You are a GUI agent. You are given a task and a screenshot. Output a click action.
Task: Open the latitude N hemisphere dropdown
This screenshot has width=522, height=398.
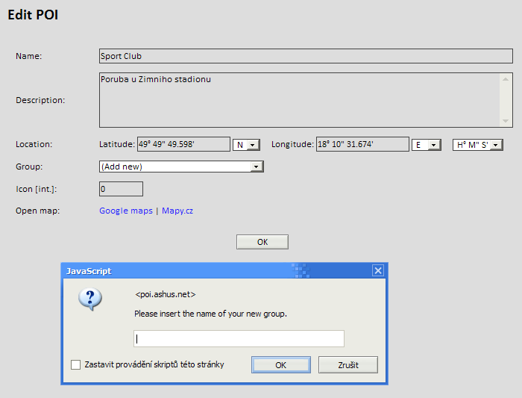point(246,145)
